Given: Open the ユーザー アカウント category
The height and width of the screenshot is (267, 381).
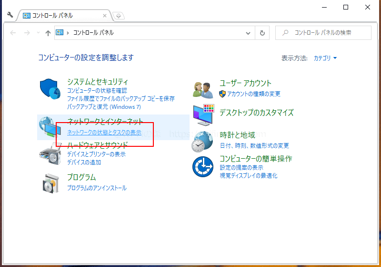Looking at the screenshot, I should [245, 83].
